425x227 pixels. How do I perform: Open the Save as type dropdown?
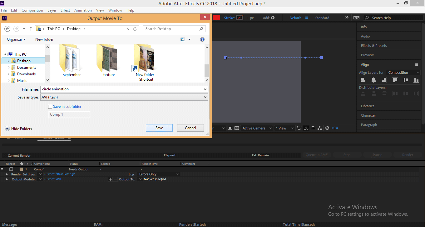click(x=124, y=97)
